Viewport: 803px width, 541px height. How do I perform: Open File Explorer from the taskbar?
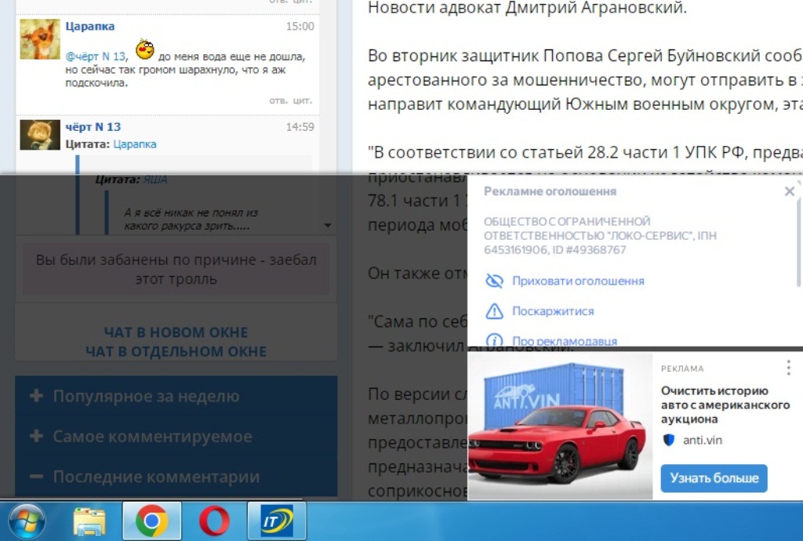click(x=89, y=521)
